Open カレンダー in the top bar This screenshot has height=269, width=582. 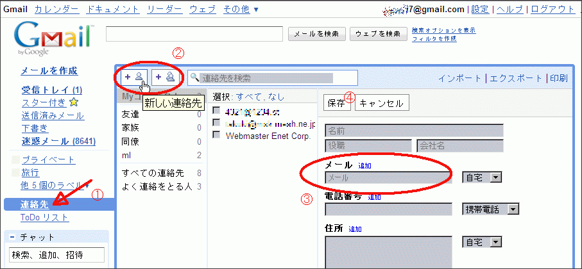[56, 9]
